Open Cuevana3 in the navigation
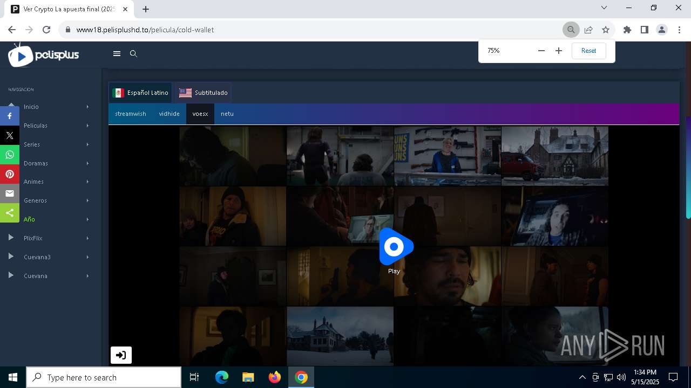Screen dimensions: 691x388 [37, 257]
